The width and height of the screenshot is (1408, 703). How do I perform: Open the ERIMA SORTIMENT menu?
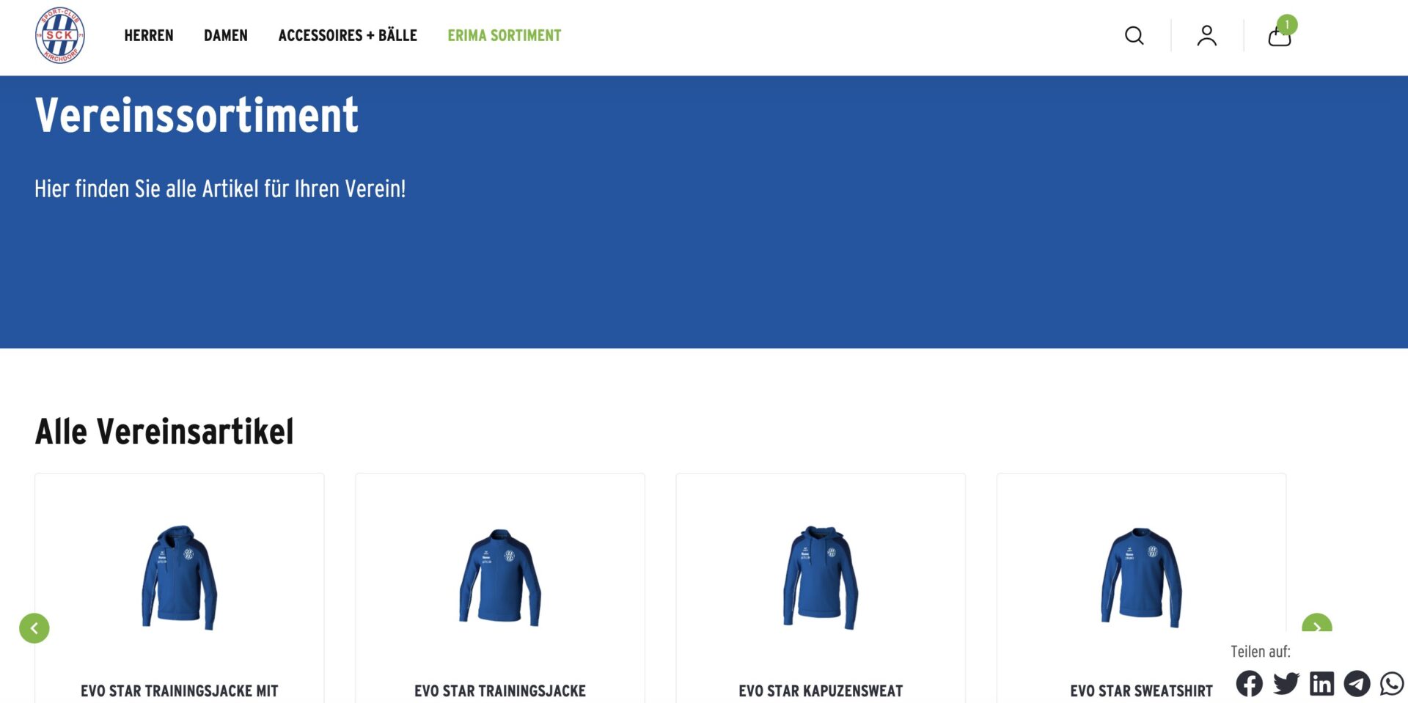pyautogui.click(x=505, y=35)
